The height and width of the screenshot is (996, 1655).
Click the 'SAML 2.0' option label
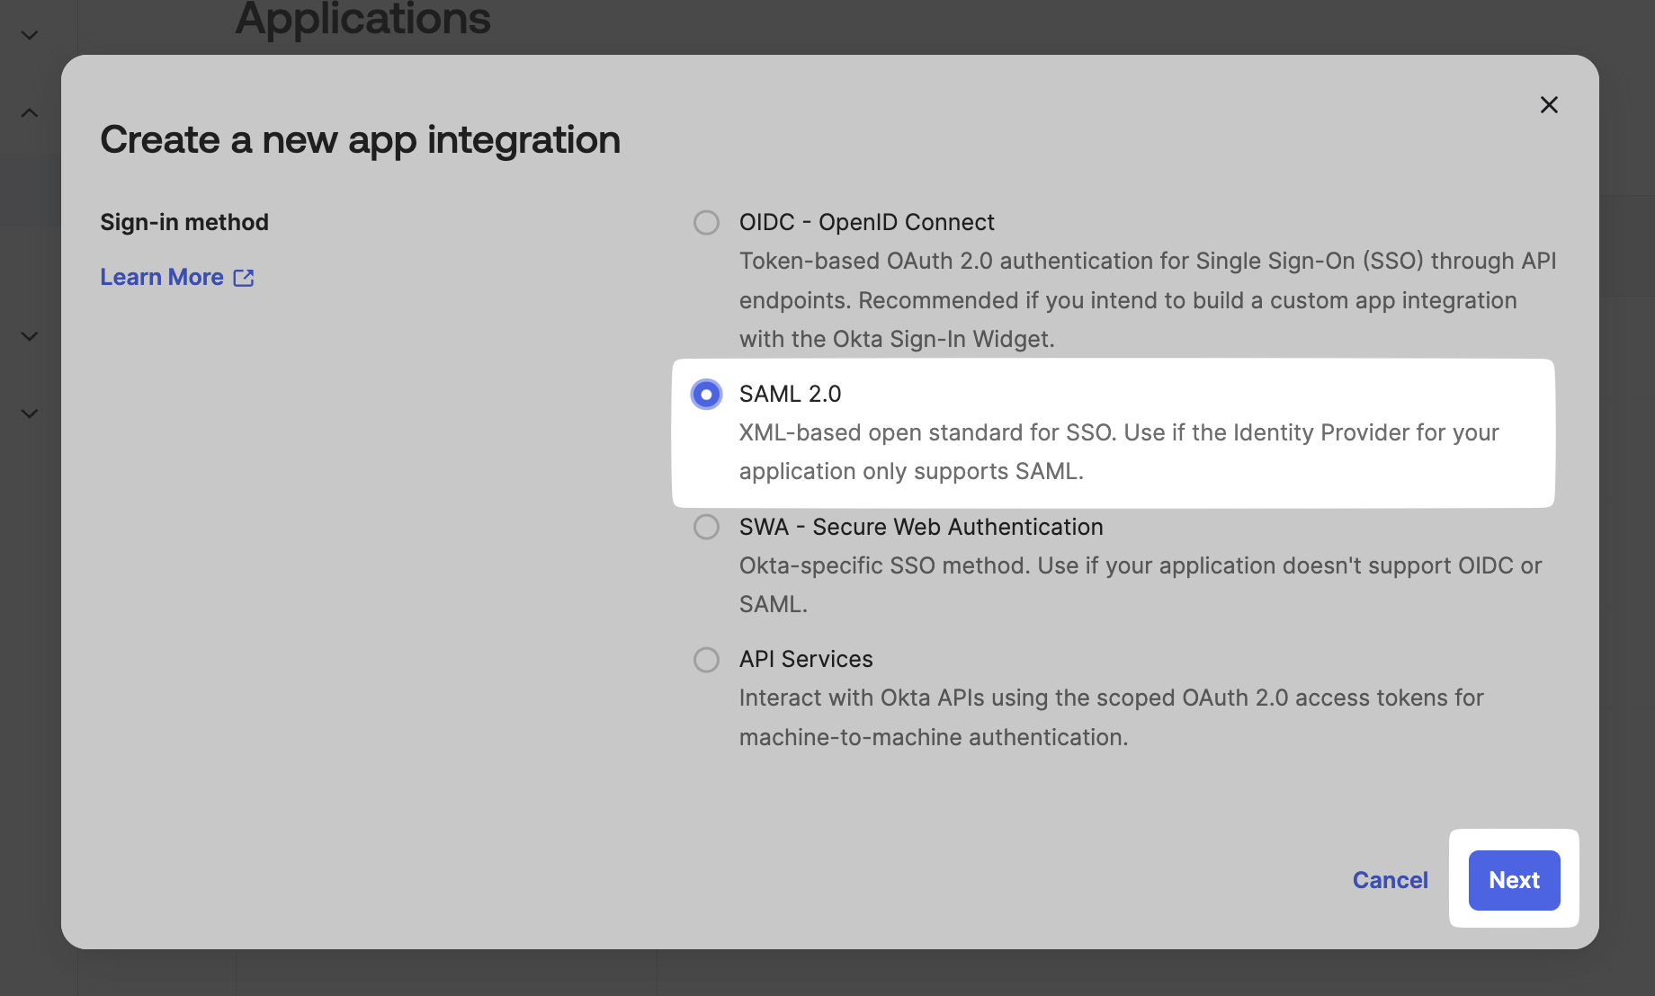(x=790, y=394)
